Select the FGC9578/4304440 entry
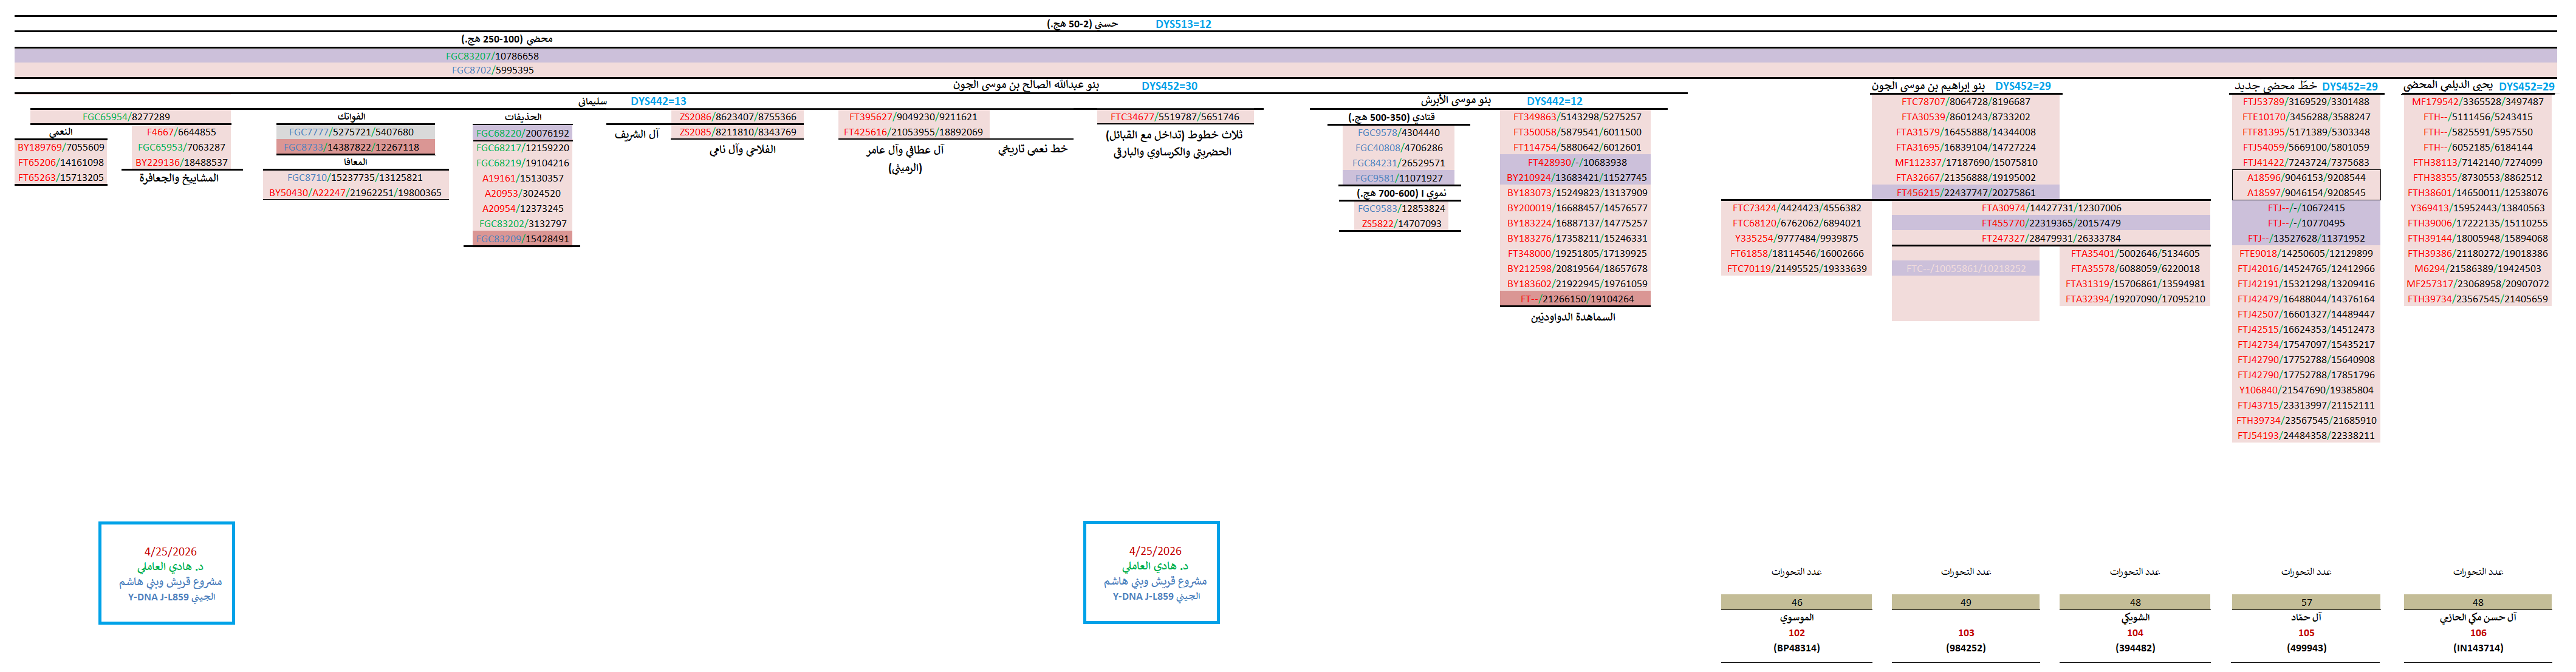The height and width of the screenshot is (672, 2576). pyautogui.click(x=1398, y=133)
